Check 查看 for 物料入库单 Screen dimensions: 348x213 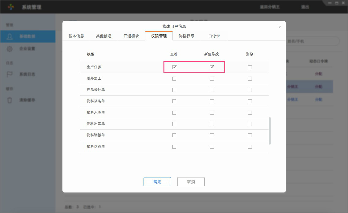click(174, 112)
